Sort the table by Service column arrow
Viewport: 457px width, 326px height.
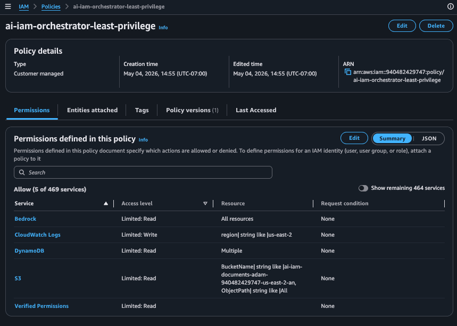(x=106, y=203)
